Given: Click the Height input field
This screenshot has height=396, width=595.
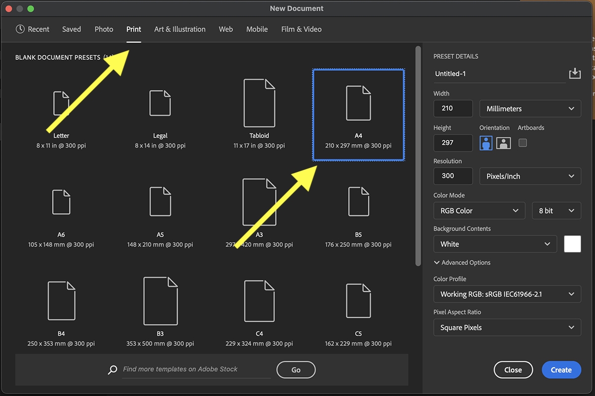Looking at the screenshot, I should [453, 143].
